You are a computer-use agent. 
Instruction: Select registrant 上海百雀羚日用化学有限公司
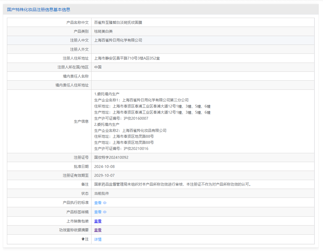click(x=118, y=40)
